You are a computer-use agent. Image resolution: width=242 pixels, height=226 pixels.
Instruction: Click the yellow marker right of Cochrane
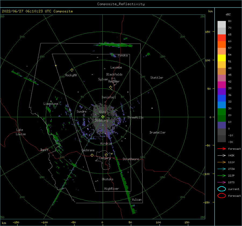click(x=92, y=155)
